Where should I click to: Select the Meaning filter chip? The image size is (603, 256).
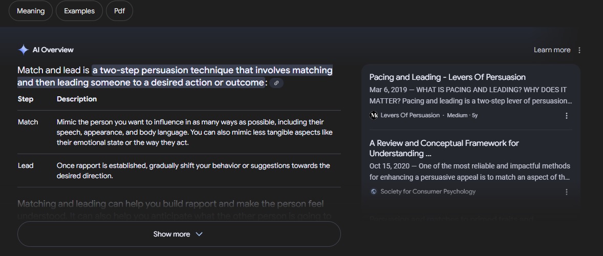click(x=31, y=11)
